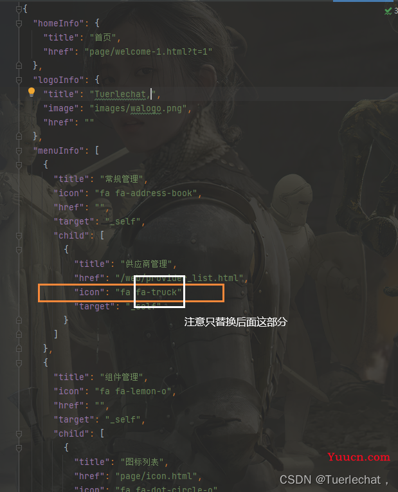Click the fa-lemon-o icon value
The height and width of the screenshot is (492, 398).
(133, 391)
